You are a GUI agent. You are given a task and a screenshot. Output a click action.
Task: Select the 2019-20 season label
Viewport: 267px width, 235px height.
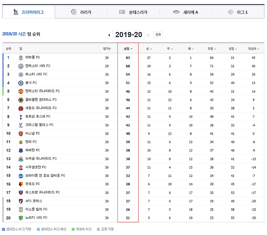129,34
